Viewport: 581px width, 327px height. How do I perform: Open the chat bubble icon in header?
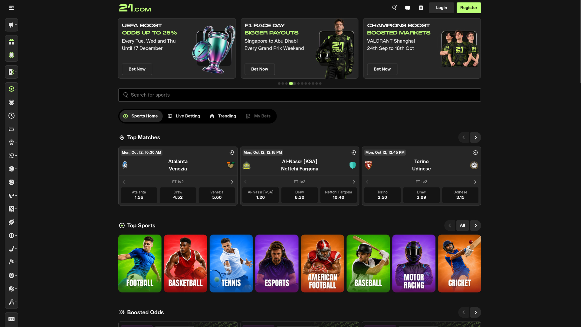(x=408, y=8)
